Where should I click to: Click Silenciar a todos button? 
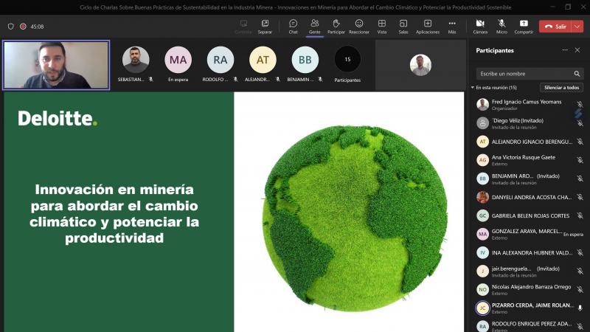(561, 88)
